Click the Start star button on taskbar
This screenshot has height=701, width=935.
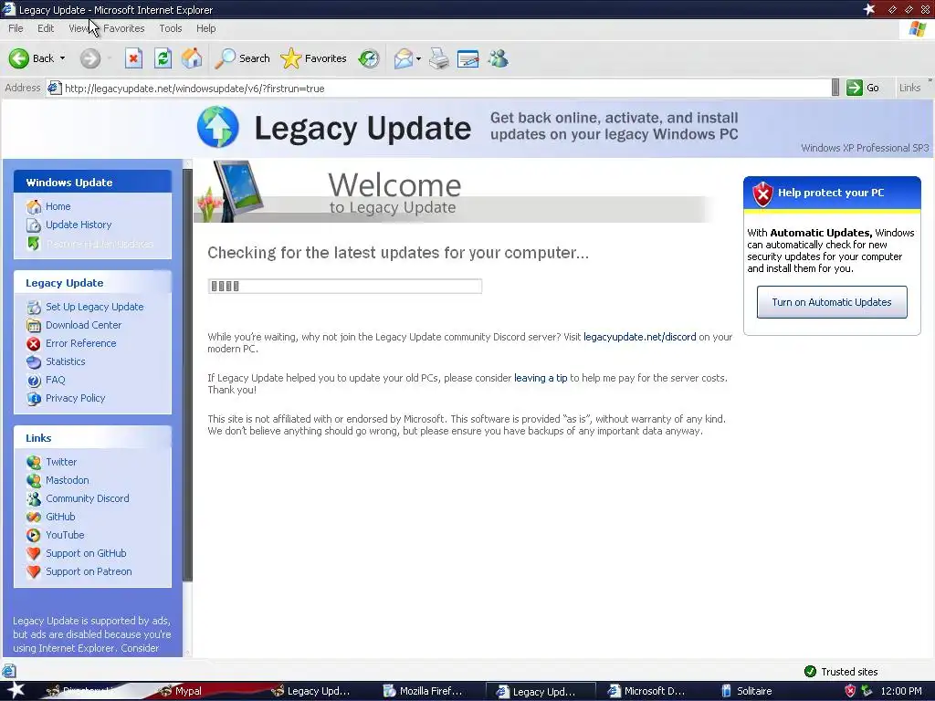pos(15,691)
